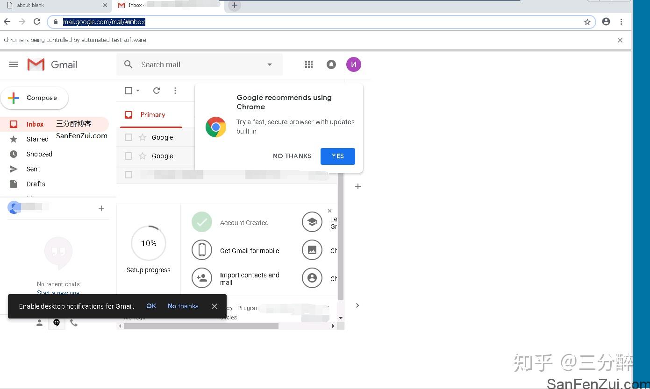Click the image setup icon
This screenshot has height=389, width=650.
tap(312, 250)
